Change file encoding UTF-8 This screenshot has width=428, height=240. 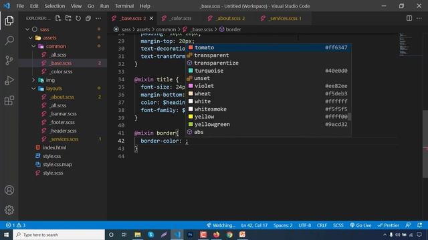[305, 225]
